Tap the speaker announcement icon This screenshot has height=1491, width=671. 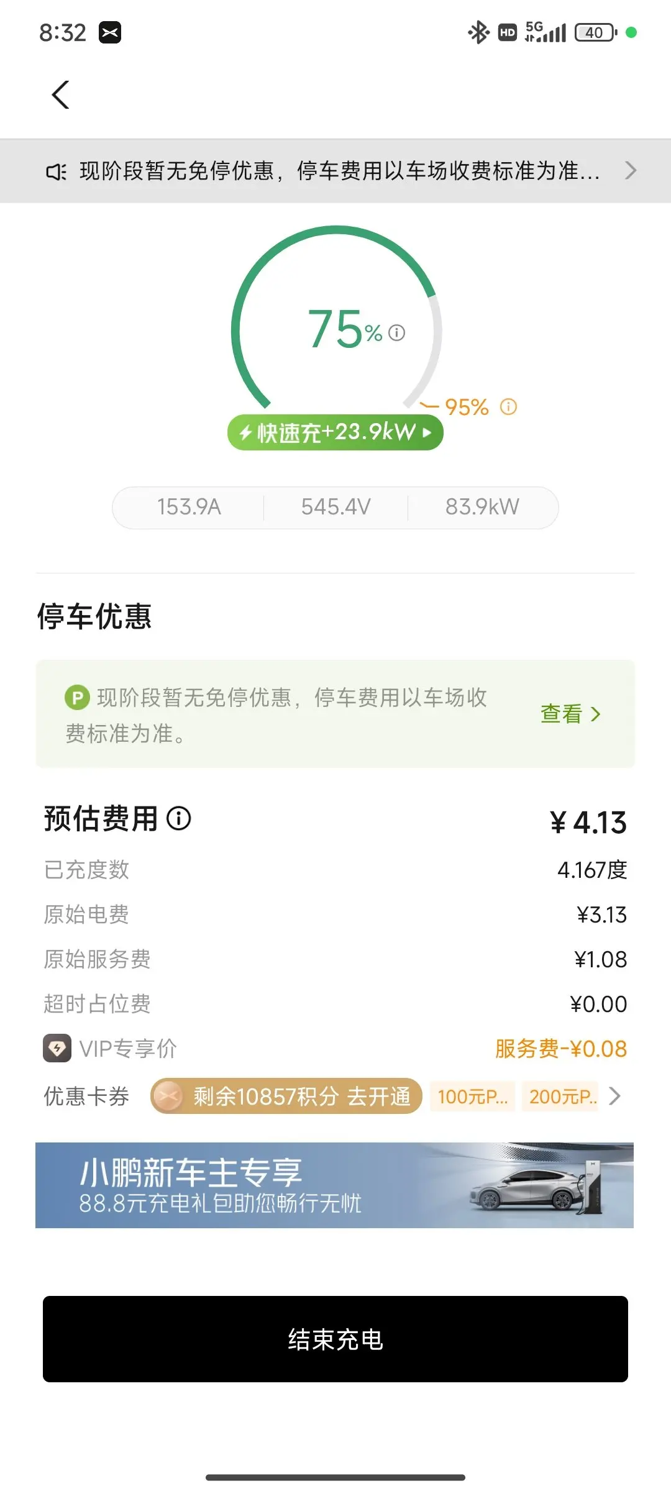click(x=56, y=171)
